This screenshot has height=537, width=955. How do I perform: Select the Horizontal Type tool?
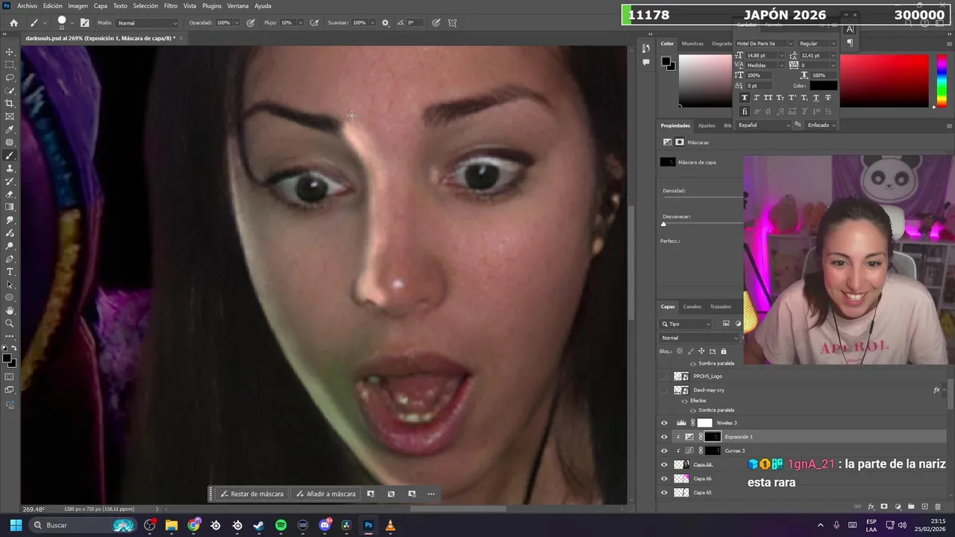pos(10,271)
